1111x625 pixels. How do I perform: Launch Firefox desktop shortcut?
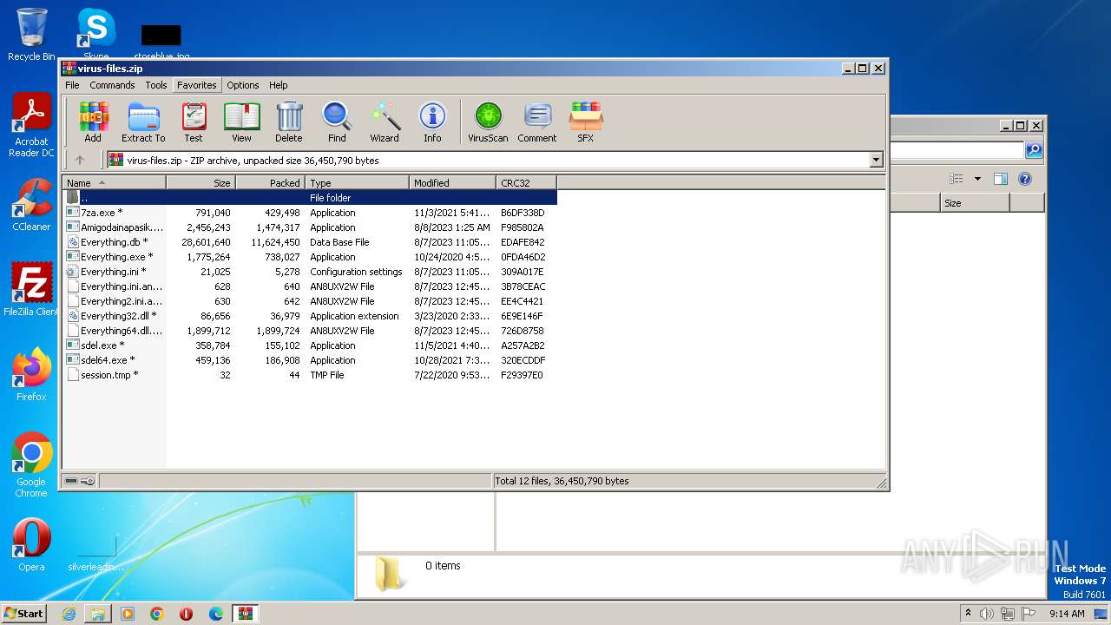point(31,375)
